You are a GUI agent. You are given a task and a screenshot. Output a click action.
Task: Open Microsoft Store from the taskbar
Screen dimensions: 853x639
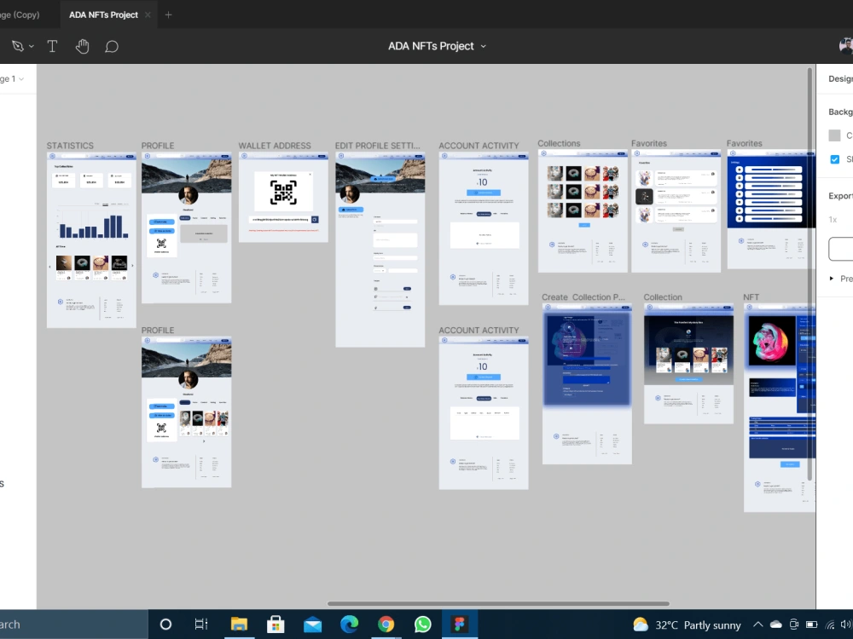click(x=276, y=625)
